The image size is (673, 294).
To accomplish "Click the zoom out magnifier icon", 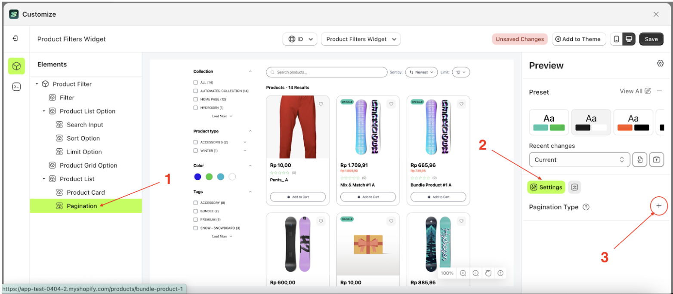I will [x=475, y=273].
